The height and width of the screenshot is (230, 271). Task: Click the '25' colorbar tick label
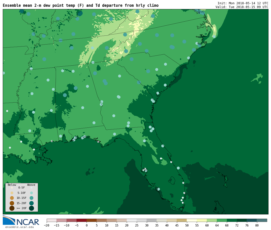coord(137,225)
